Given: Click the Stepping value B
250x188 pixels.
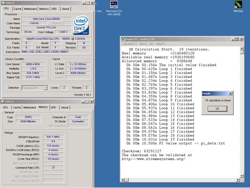Looking at the screenshot, I should (x=84, y=43).
